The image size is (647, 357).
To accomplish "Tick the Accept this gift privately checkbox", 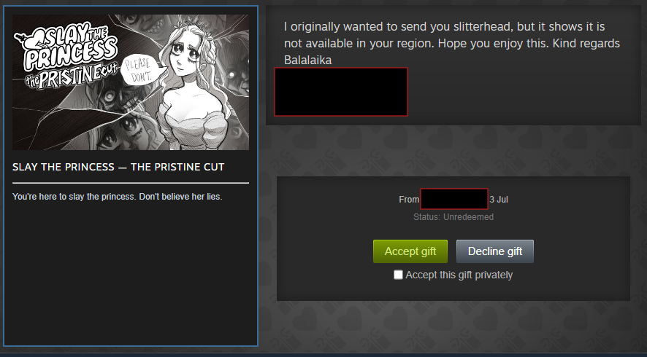I will tap(398, 275).
